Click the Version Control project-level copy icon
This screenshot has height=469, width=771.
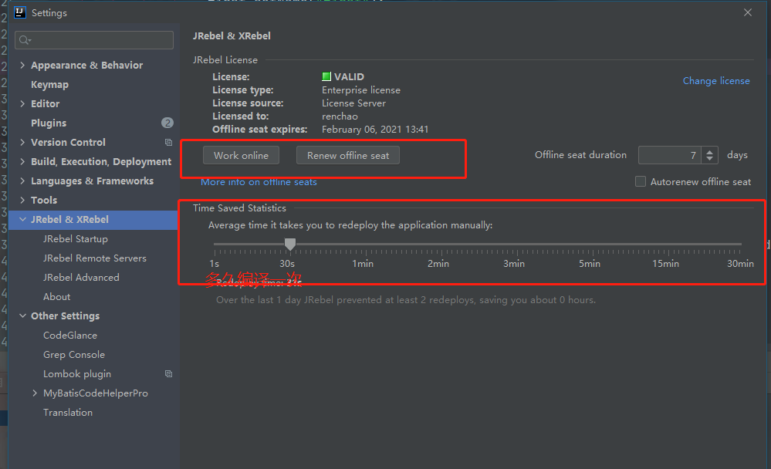coord(168,142)
